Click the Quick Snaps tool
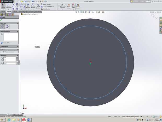The image size is (162, 122). 73,6
